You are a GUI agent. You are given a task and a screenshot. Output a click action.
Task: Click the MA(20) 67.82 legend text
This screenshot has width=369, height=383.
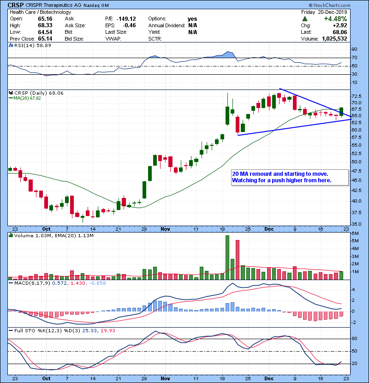pos(27,98)
